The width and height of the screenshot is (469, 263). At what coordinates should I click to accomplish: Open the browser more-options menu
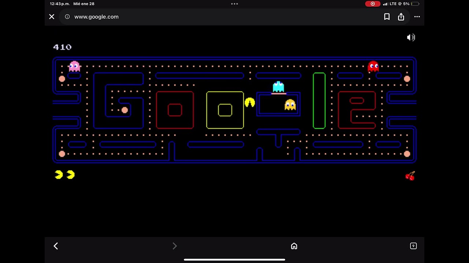(417, 17)
